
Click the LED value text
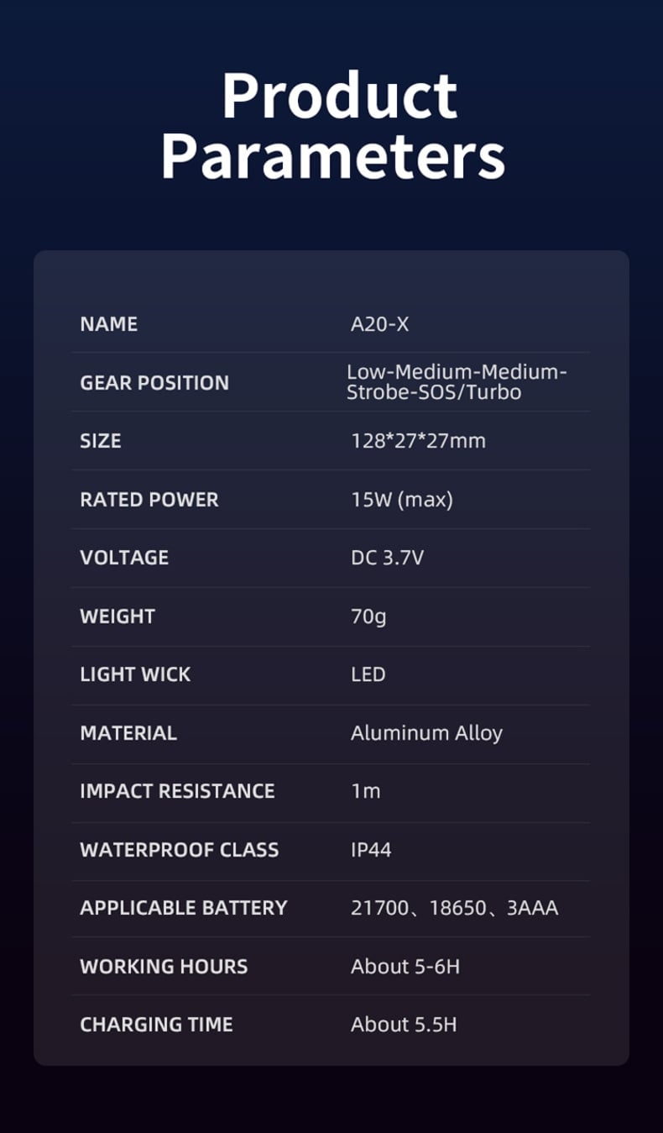(x=368, y=674)
